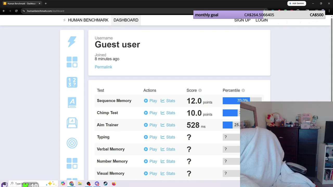This screenshot has width=333, height=187.
Task: Open OBS from the taskbar
Action: click(x=88, y=184)
